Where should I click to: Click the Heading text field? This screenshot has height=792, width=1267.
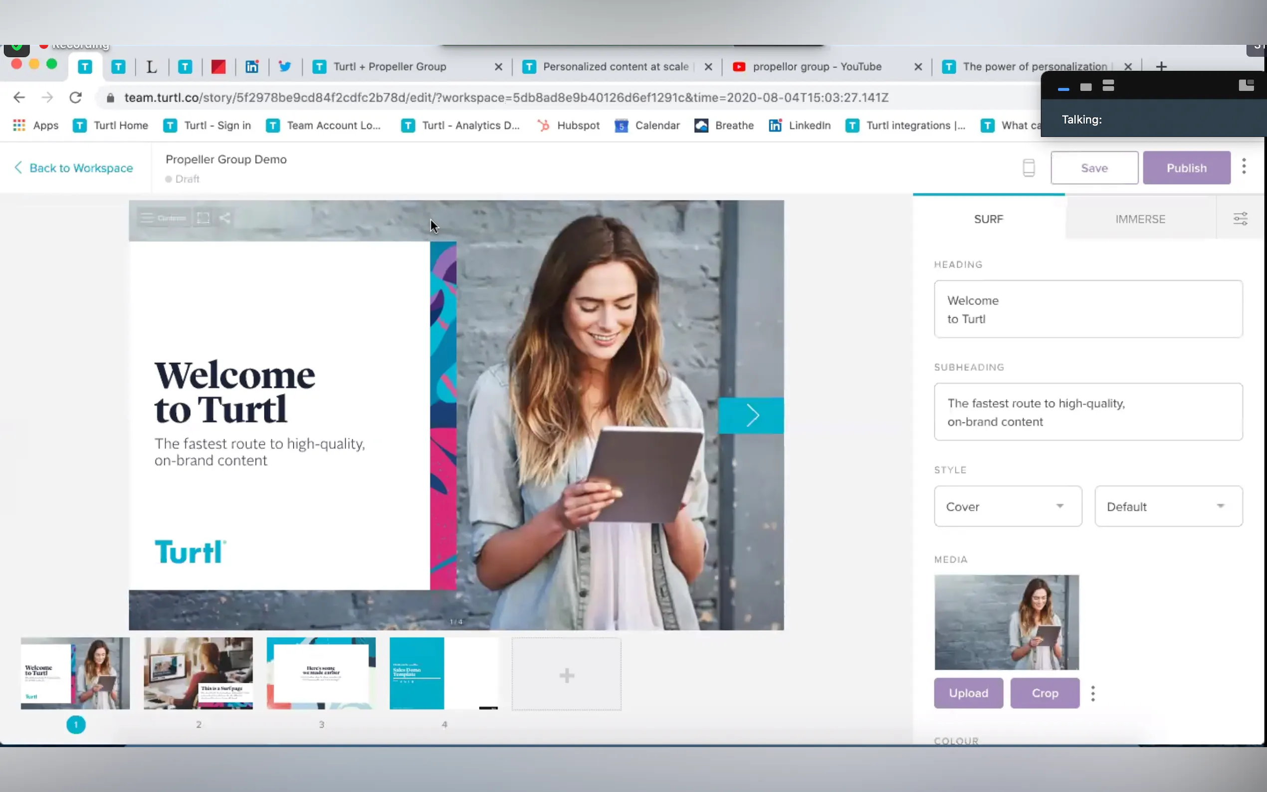pos(1088,309)
